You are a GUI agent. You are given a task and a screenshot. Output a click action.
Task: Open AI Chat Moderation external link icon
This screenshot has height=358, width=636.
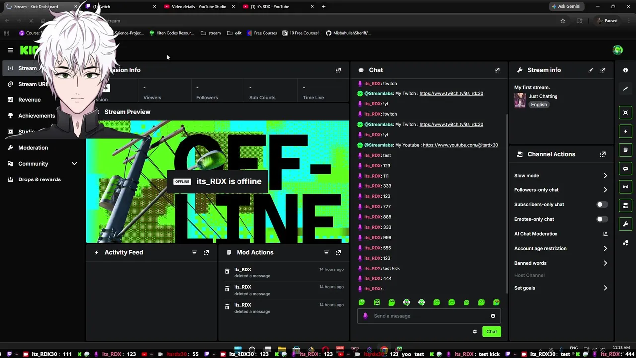[605, 234]
